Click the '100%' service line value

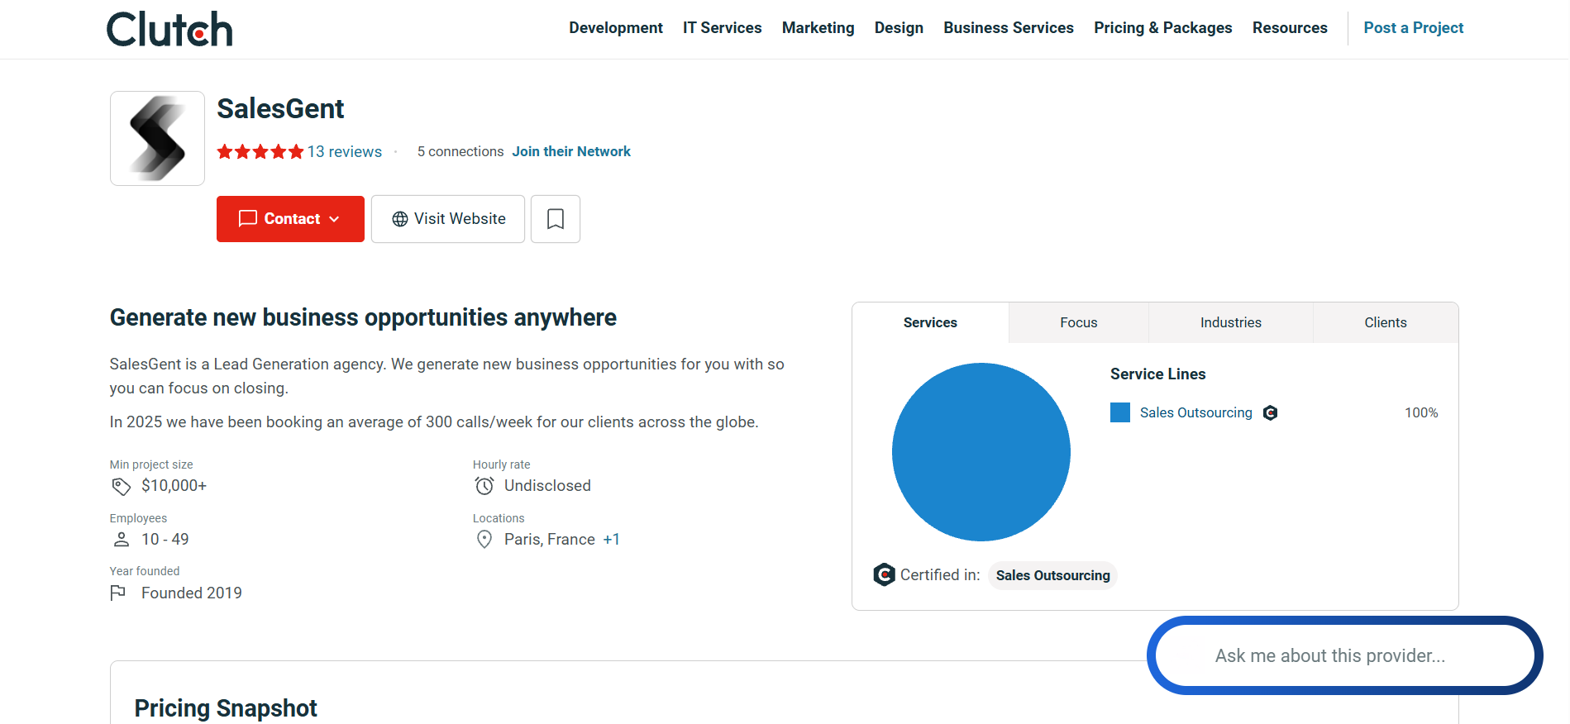1421,412
